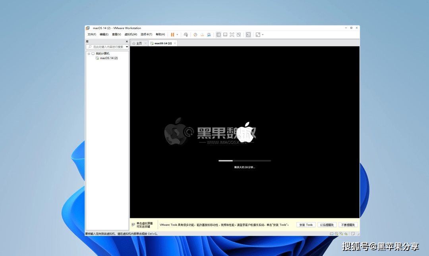This screenshot has width=429, height=256.
Task: Revert the VM to its previous snapshot
Action: [202, 34]
